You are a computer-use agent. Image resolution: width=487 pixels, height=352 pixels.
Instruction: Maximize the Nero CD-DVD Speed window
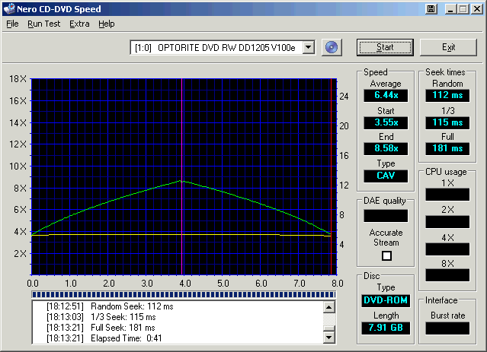point(463,9)
